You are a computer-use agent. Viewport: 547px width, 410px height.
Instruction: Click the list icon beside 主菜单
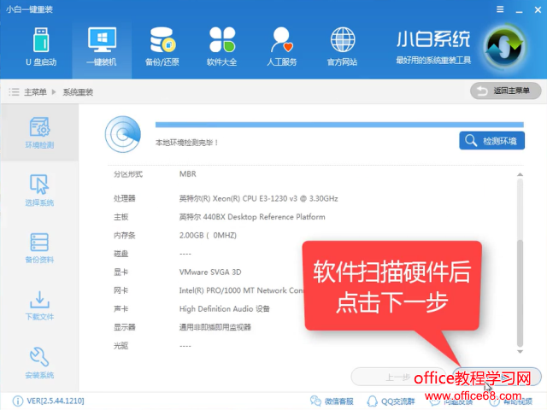[14, 92]
